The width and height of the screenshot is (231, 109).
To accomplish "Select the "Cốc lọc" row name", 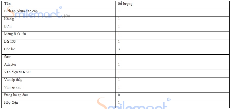I will click(x=10, y=49).
